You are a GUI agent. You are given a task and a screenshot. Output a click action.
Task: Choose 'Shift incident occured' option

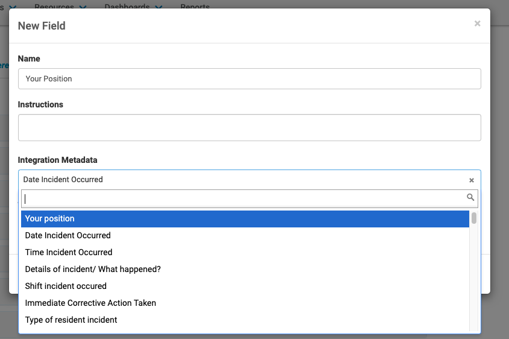[x=245, y=286]
